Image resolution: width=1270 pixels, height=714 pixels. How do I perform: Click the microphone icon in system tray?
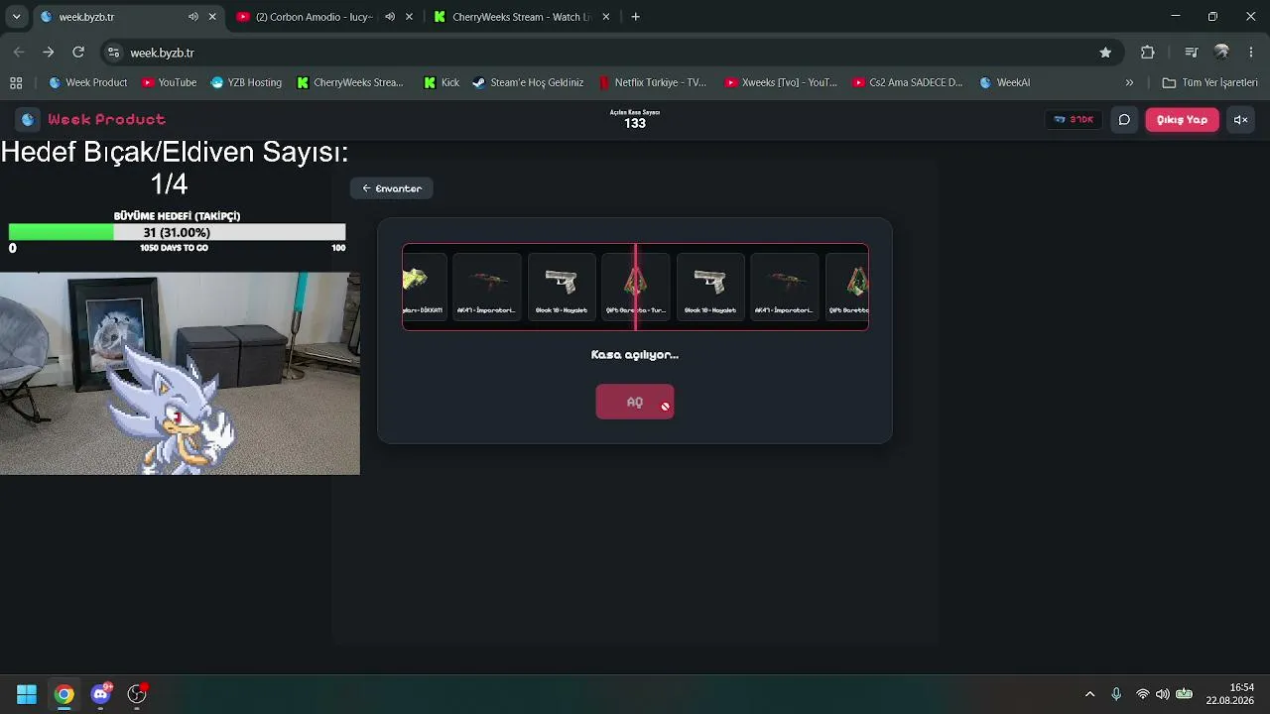click(1116, 694)
